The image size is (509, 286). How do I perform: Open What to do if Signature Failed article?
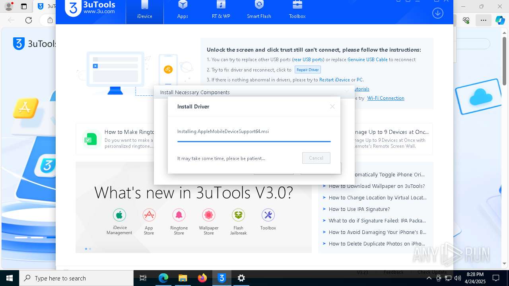[x=377, y=221]
